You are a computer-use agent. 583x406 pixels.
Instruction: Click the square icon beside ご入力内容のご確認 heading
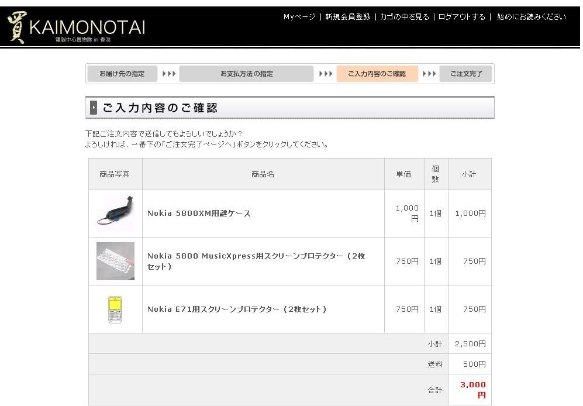(x=94, y=108)
